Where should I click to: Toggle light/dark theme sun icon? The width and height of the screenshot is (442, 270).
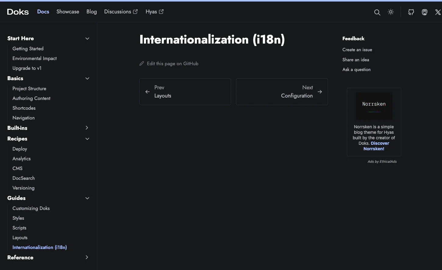pos(391,12)
